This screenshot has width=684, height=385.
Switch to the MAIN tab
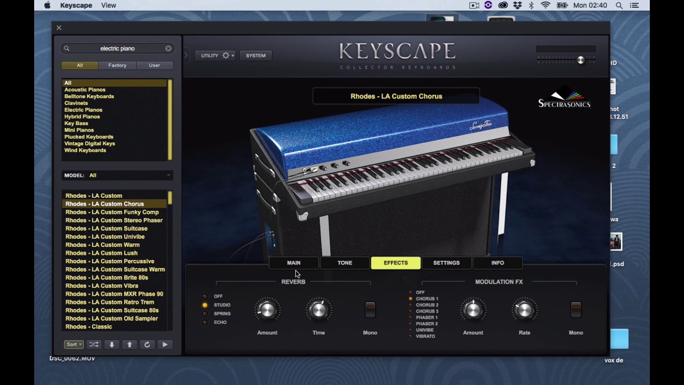tap(294, 263)
